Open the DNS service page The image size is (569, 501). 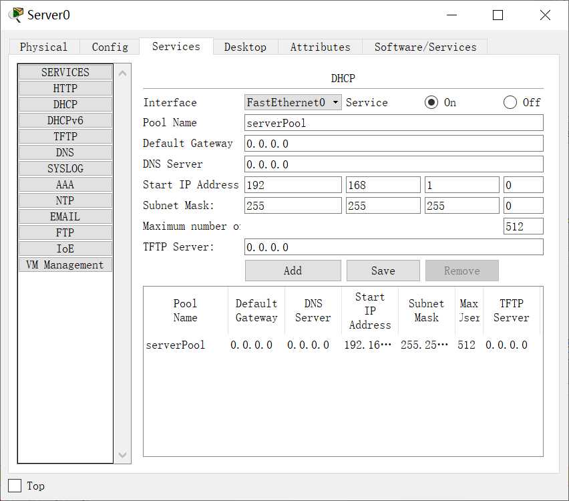coord(65,152)
